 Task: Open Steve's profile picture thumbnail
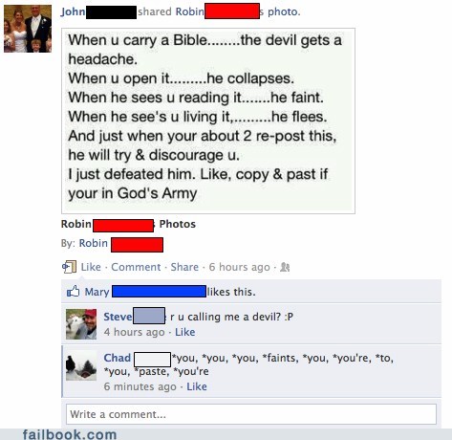tap(81, 324)
